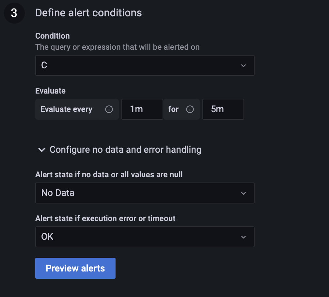Click the chevron on the Condition selector

point(243,65)
